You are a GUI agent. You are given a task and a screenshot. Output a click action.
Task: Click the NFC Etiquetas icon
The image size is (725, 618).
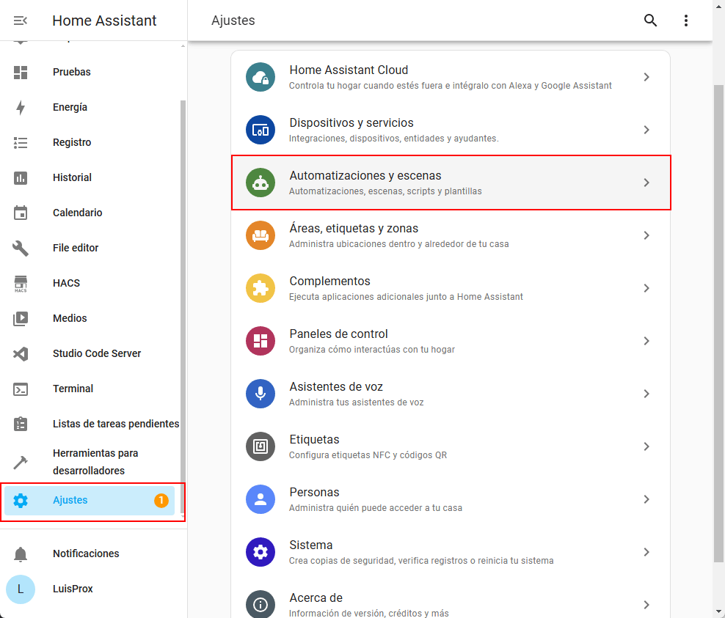[260, 446]
